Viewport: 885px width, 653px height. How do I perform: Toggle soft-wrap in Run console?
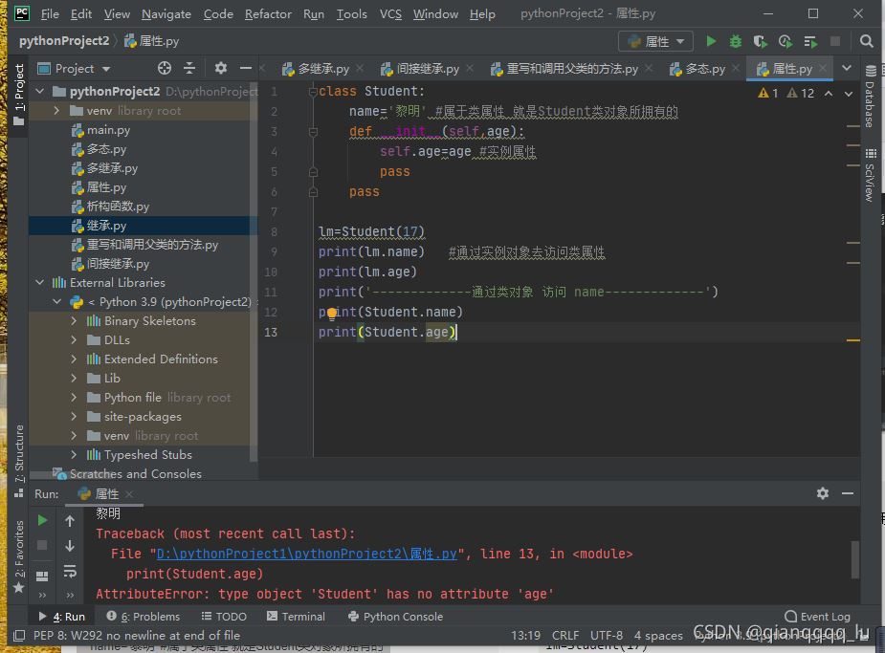coord(70,571)
